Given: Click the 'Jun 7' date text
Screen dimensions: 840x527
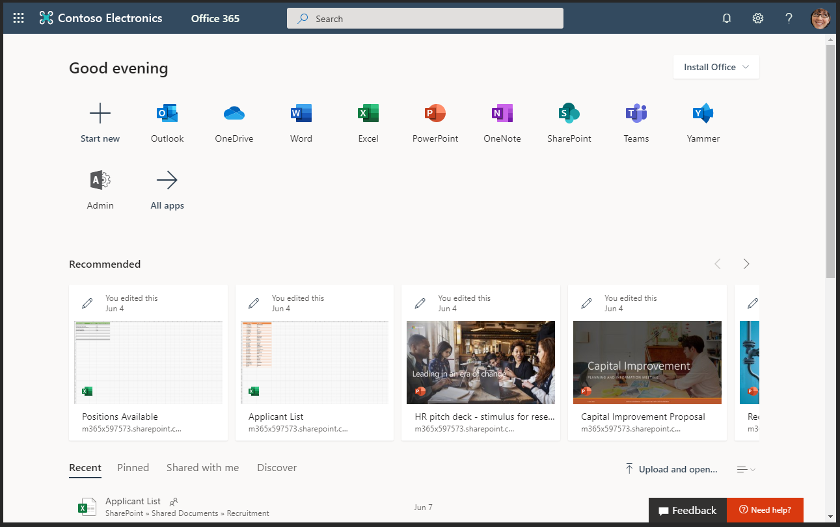Looking at the screenshot, I should [423, 508].
